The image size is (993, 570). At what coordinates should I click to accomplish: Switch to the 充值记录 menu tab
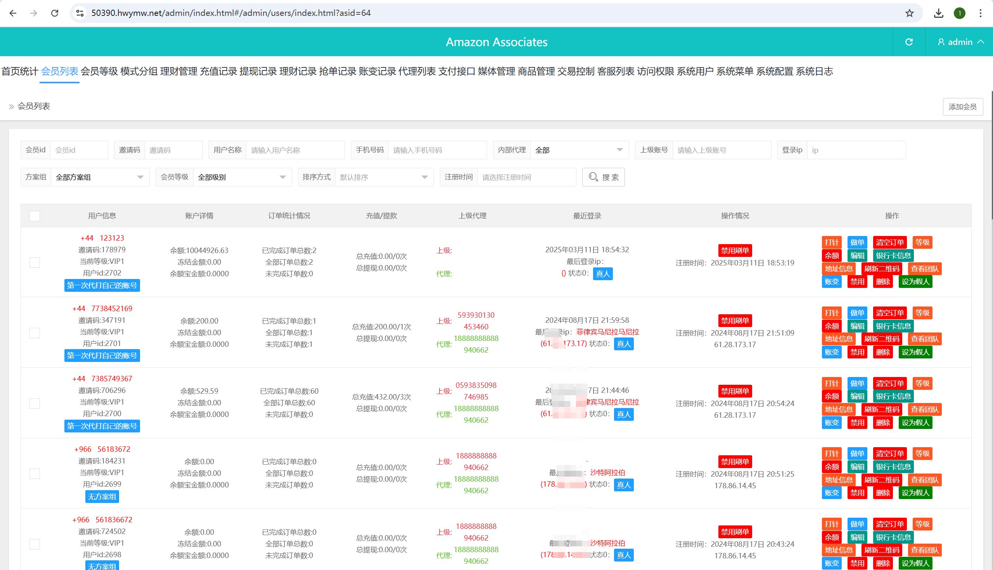coord(218,71)
